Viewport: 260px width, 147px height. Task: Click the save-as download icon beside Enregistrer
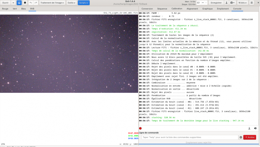[226, 3]
